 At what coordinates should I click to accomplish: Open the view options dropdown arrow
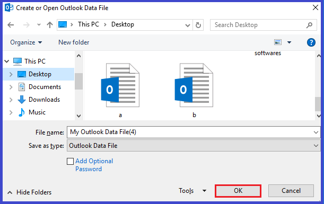290,42
